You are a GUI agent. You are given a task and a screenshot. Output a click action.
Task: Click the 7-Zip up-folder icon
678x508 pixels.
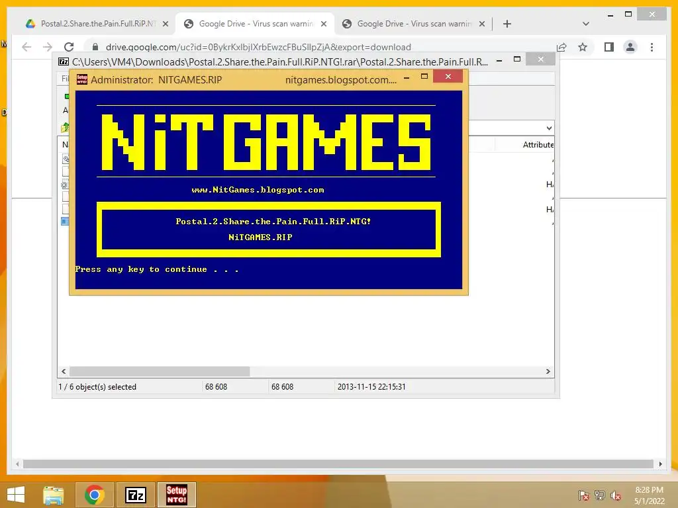click(x=66, y=128)
